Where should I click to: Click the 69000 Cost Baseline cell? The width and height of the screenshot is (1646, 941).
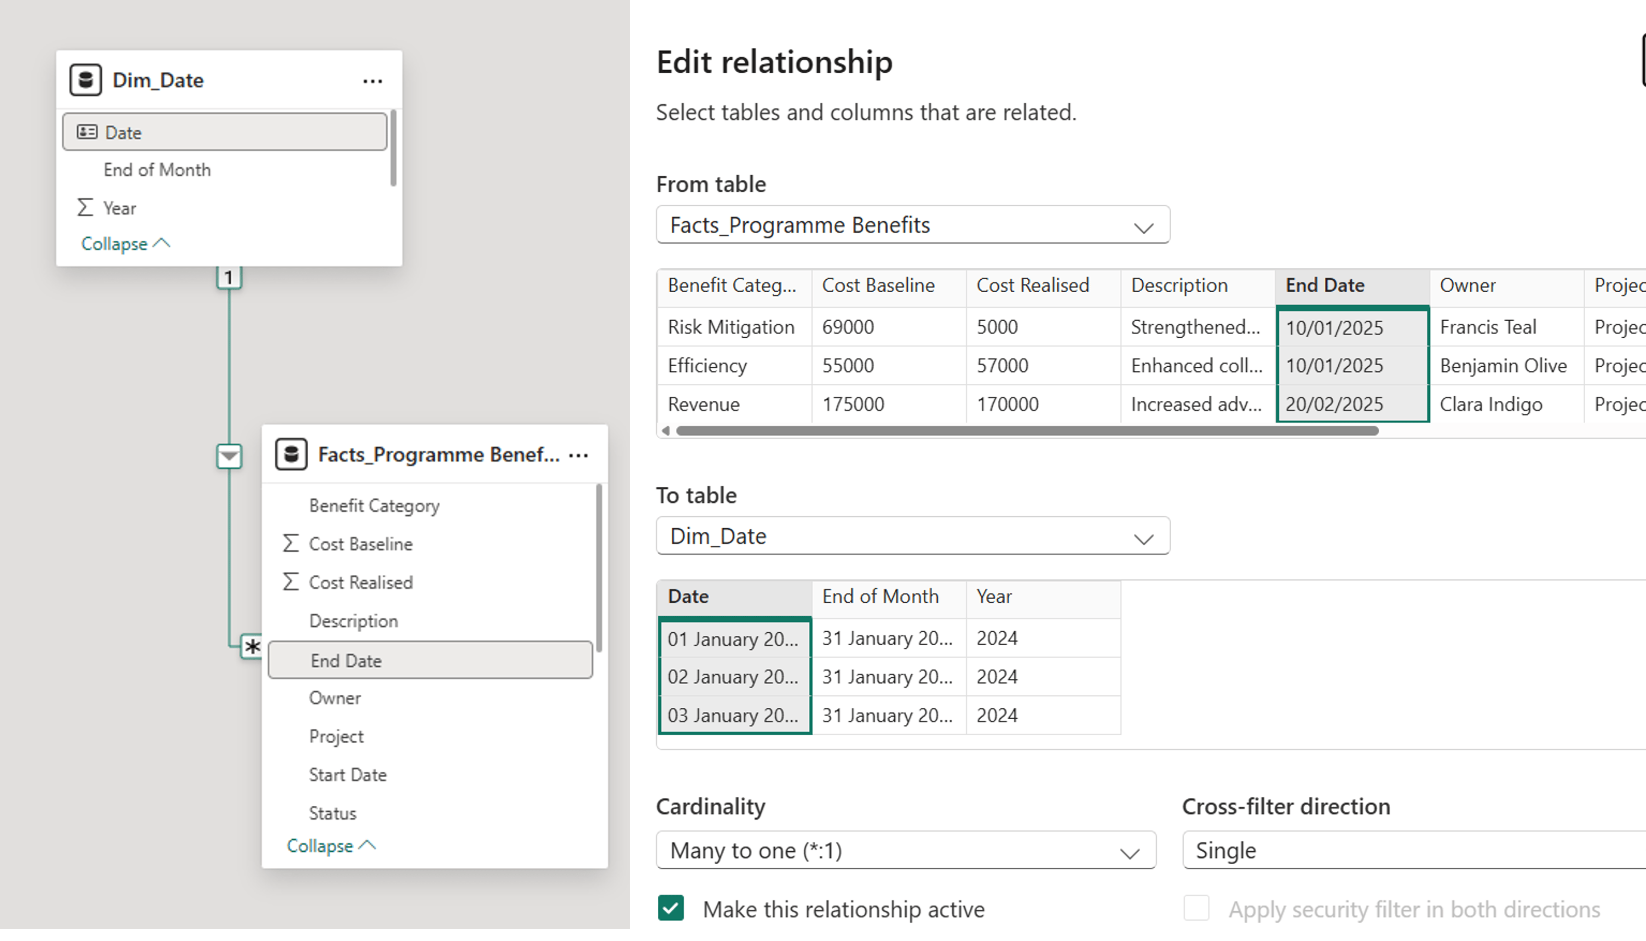click(889, 327)
